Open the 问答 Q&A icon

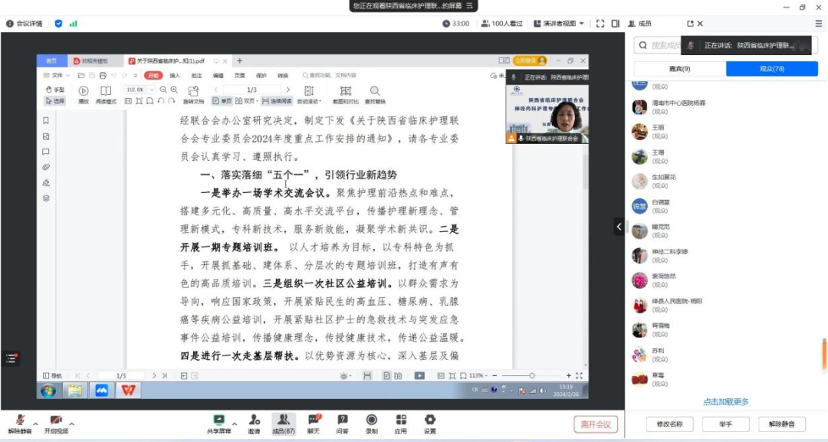point(343,424)
